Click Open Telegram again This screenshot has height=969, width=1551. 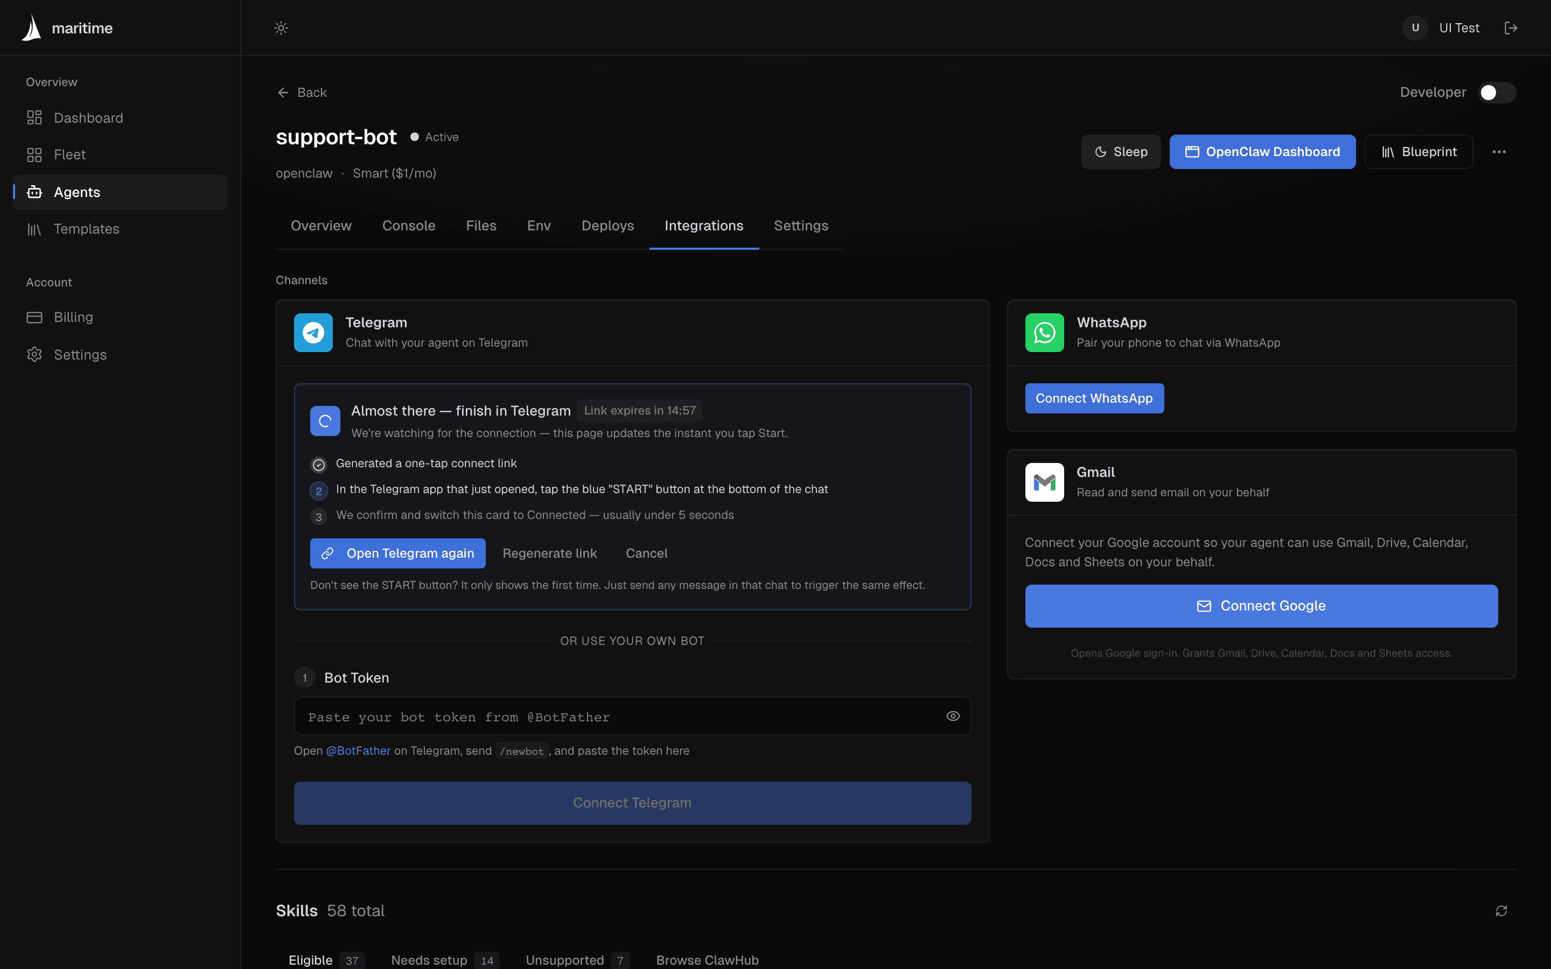click(397, 553)
